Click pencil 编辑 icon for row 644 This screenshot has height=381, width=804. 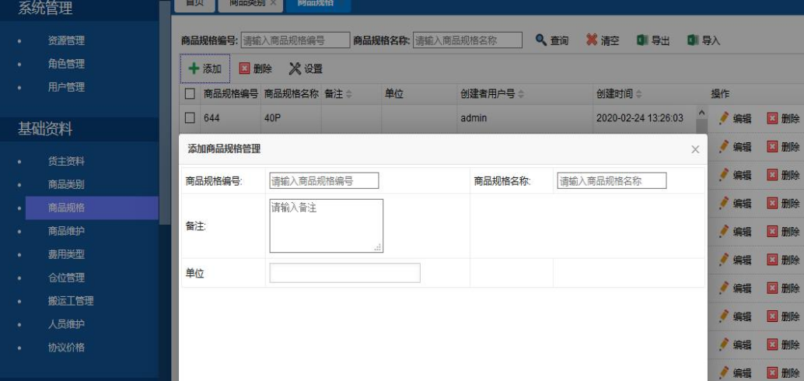click(x=724, y=118)
